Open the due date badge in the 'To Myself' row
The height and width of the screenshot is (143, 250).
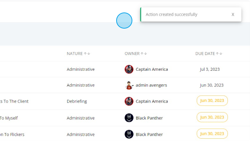212,117
